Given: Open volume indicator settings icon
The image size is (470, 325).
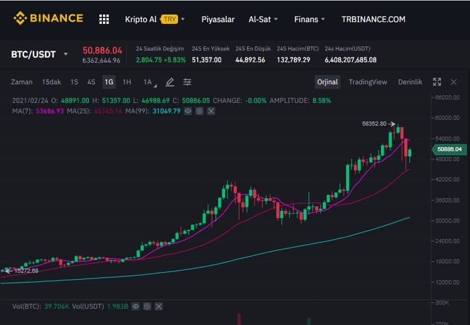Looking at the screenshot, I should pyautogui.click(x=147, y=306).
